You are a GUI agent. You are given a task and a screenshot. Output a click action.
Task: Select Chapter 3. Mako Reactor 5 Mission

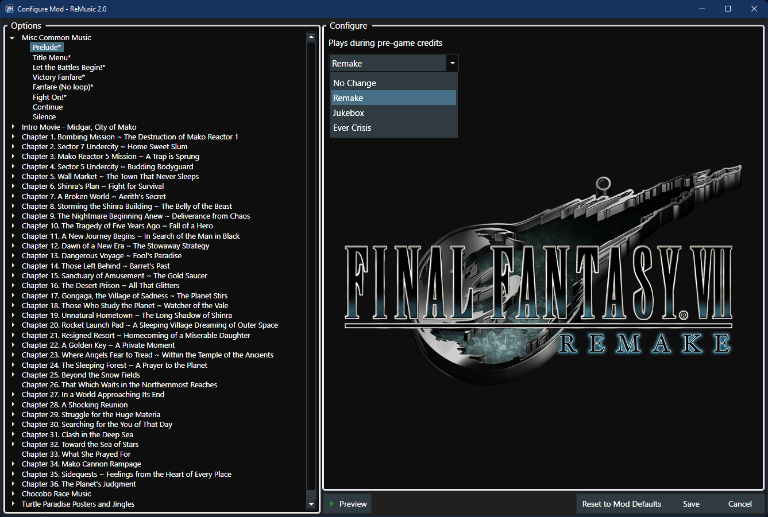click(110, 157)
